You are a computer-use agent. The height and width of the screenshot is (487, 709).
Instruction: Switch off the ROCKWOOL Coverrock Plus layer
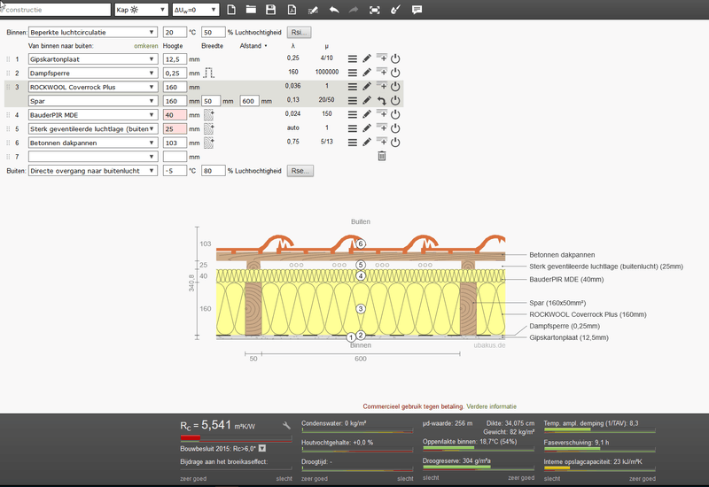(x=396, y=87)
